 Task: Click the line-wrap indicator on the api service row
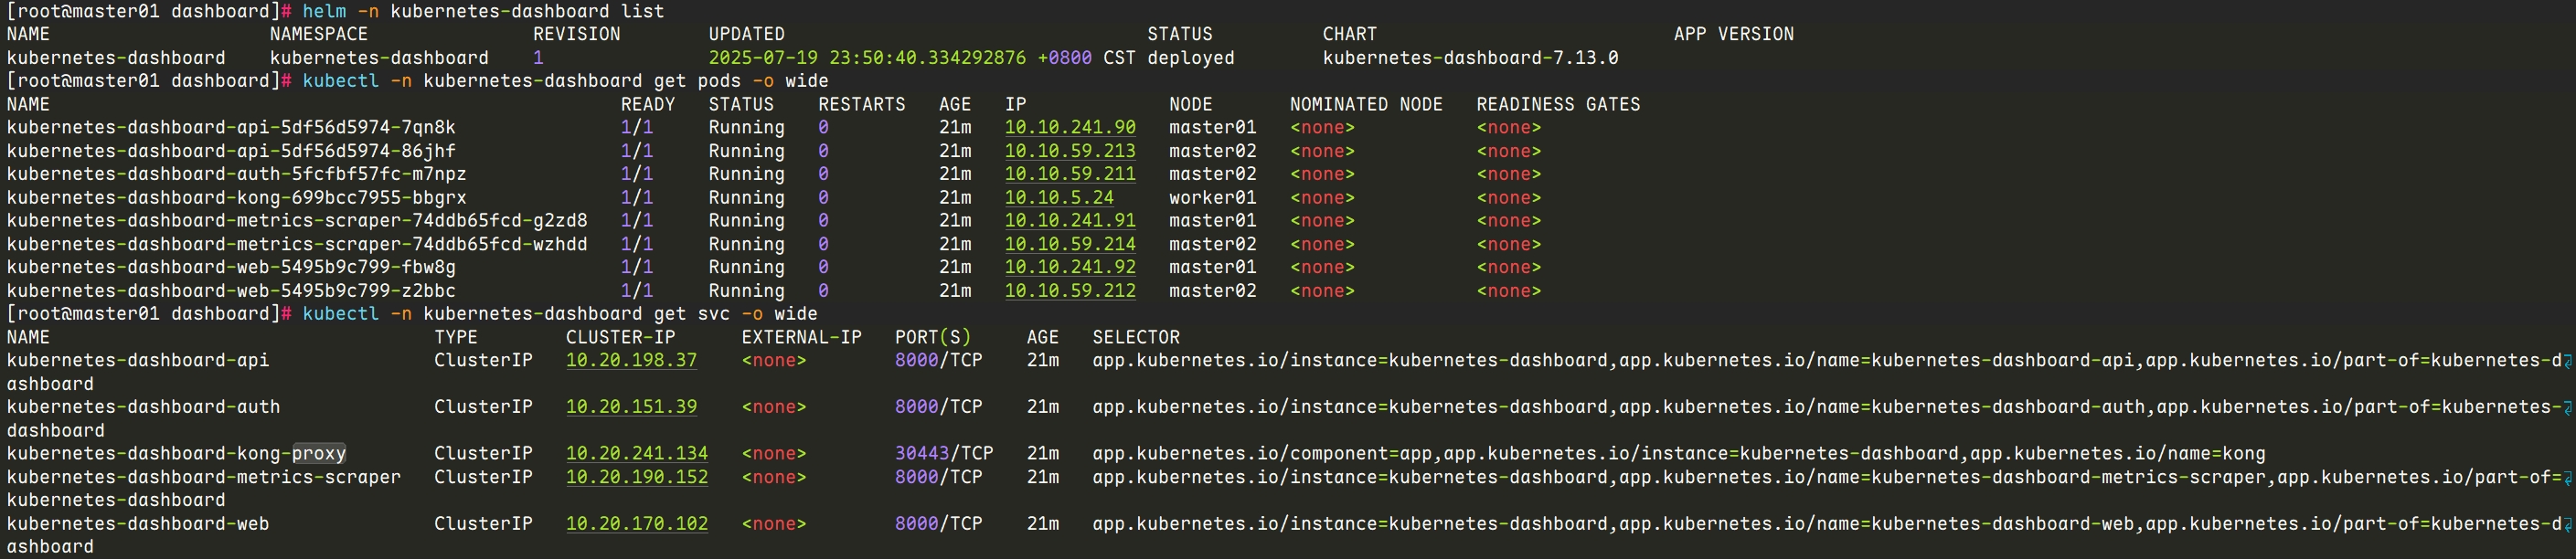tap(2567, 361)
